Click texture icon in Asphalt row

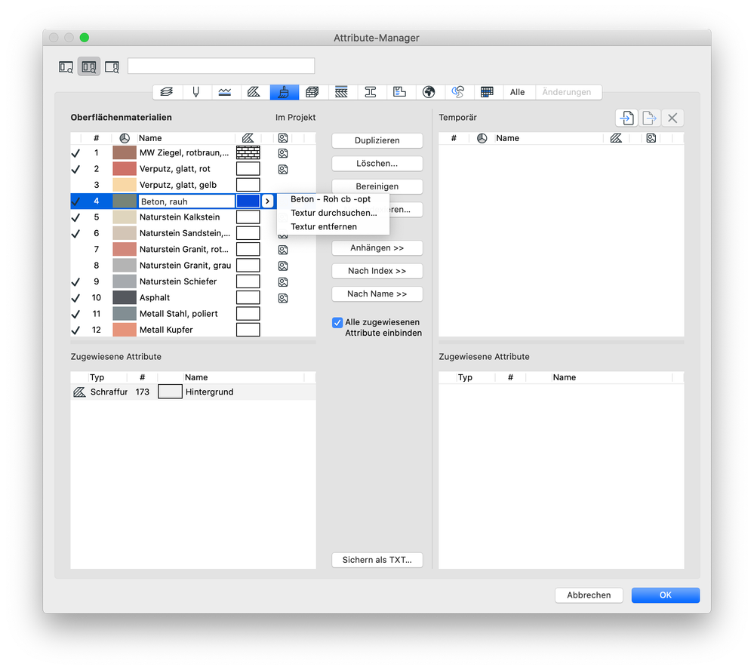pos(283,298)
